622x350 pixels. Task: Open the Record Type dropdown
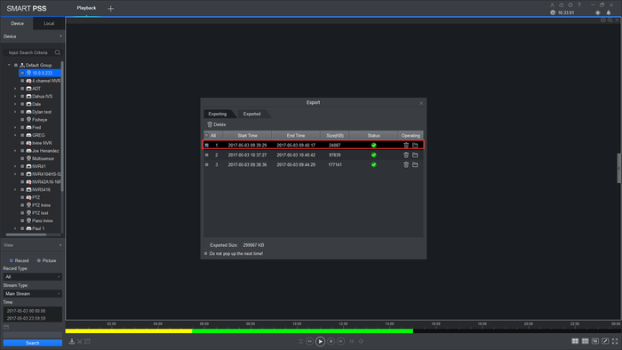click(x=33, y=276)
